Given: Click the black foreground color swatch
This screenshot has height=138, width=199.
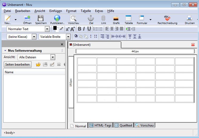Looking at the screenshot, I should coord(55,28).
